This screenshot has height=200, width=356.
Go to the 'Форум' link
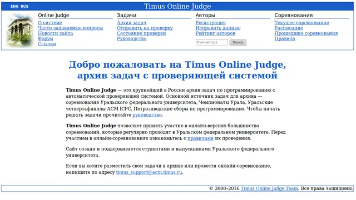click(46, 38)
